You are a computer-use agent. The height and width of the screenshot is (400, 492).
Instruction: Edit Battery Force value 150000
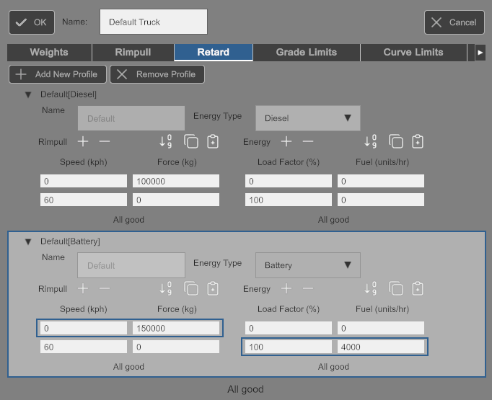click(176, 328)
